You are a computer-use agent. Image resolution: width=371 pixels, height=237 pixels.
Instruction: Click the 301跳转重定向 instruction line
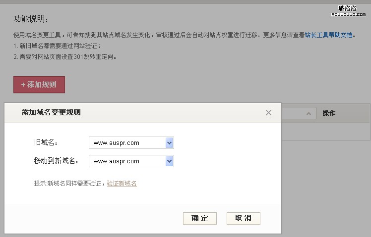click(x=65, y=57)
